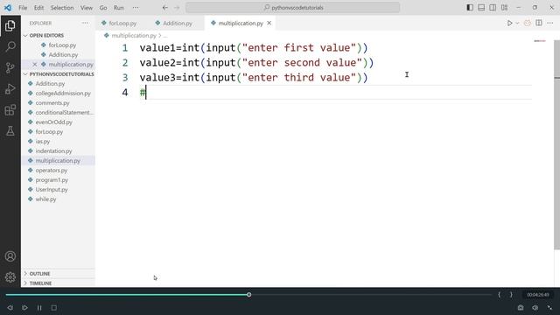Open the Go menu
560x315 pixels.
click(103, 8)
